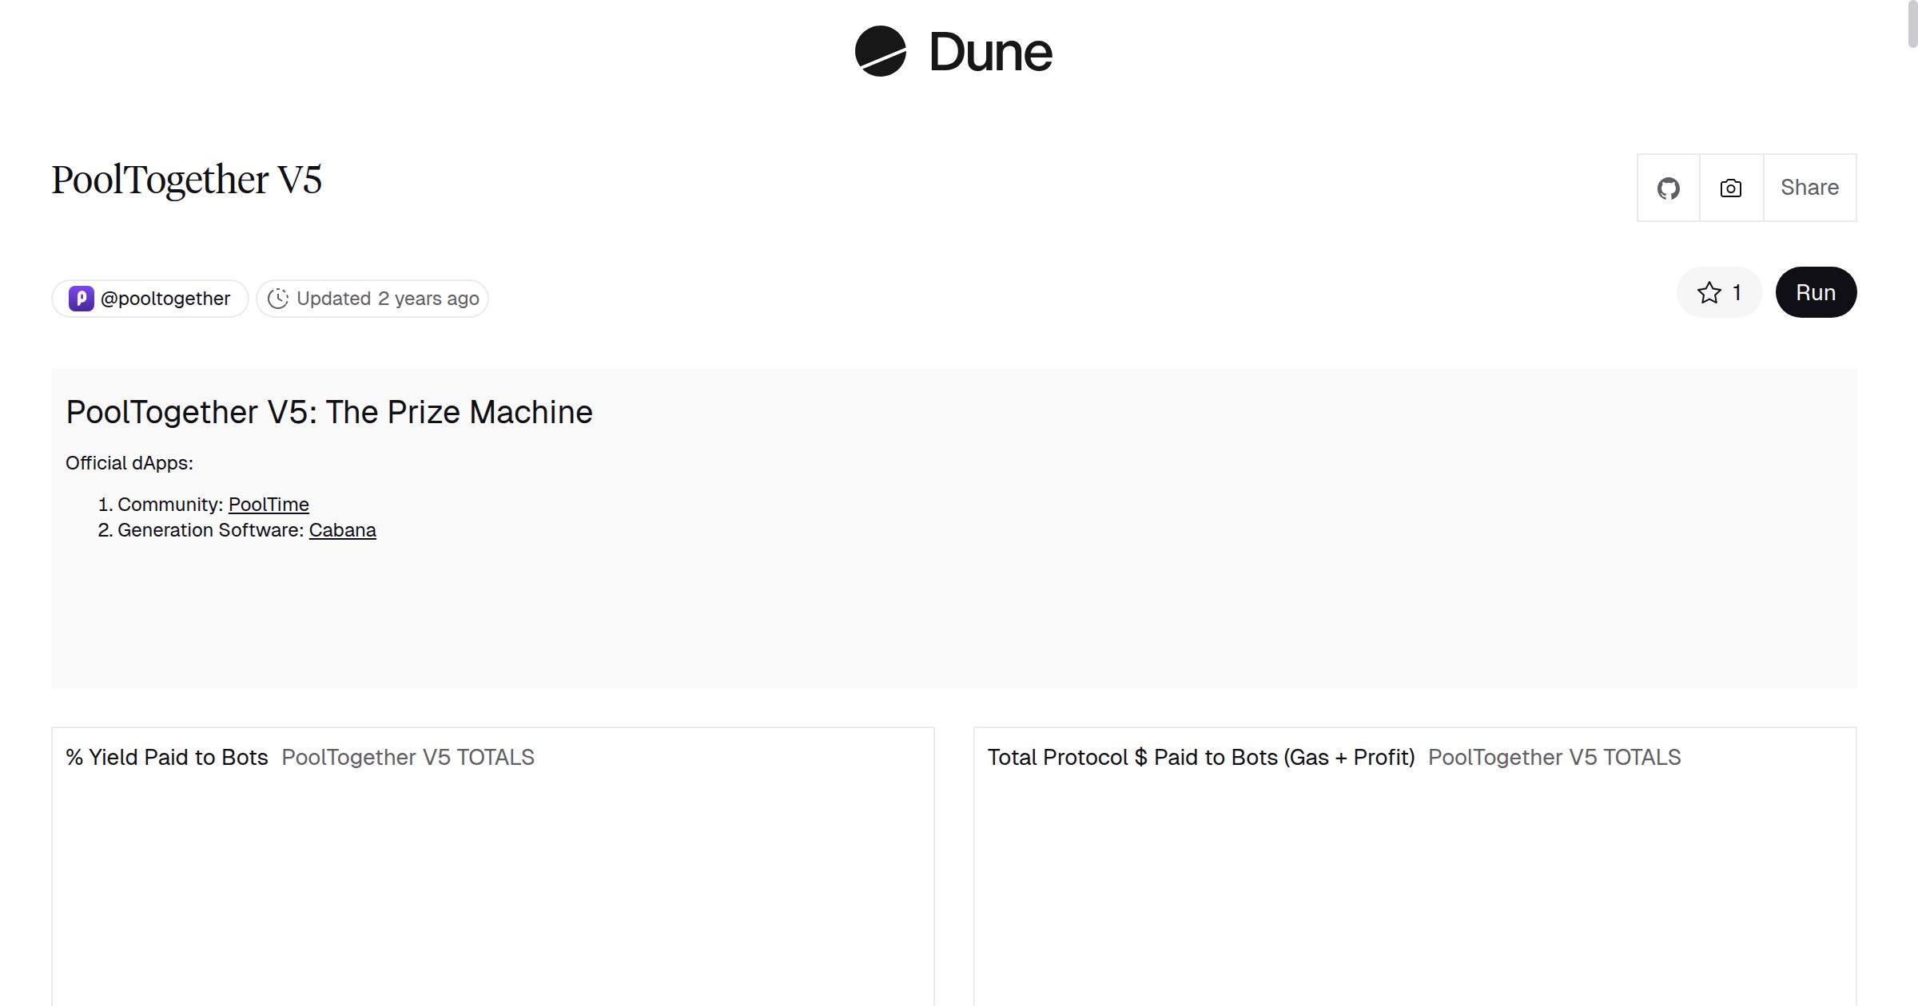
Task: Click the PoolTogether purple avatar icon
Action: pyautogui.click(x=81, y=299)
